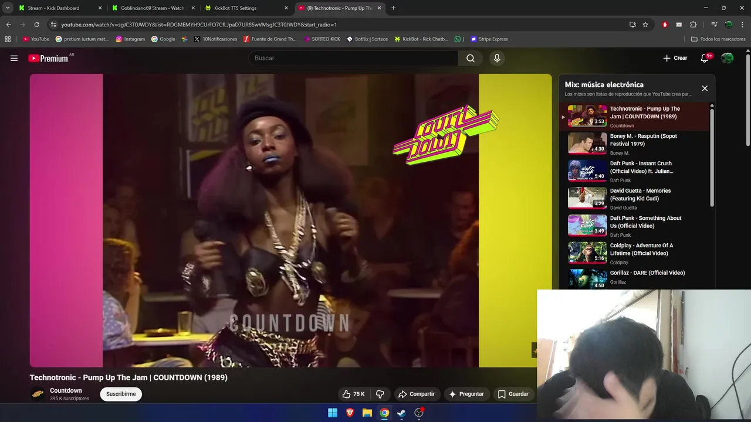Open OBS Studio from taskbar
Viewport: 751px width, 422px height.
419,413
